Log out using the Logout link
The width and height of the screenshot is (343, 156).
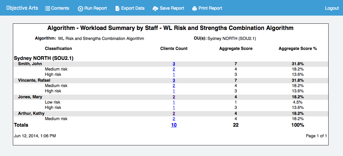click(332, 8)
